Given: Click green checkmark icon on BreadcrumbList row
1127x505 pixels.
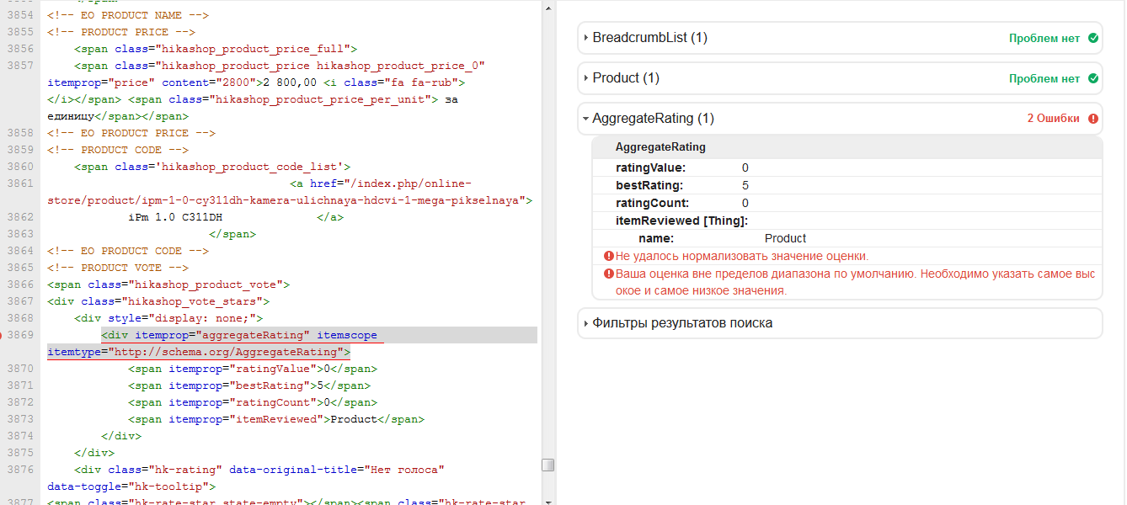Looking at the screenshot, I should [x=1092, y=38].
